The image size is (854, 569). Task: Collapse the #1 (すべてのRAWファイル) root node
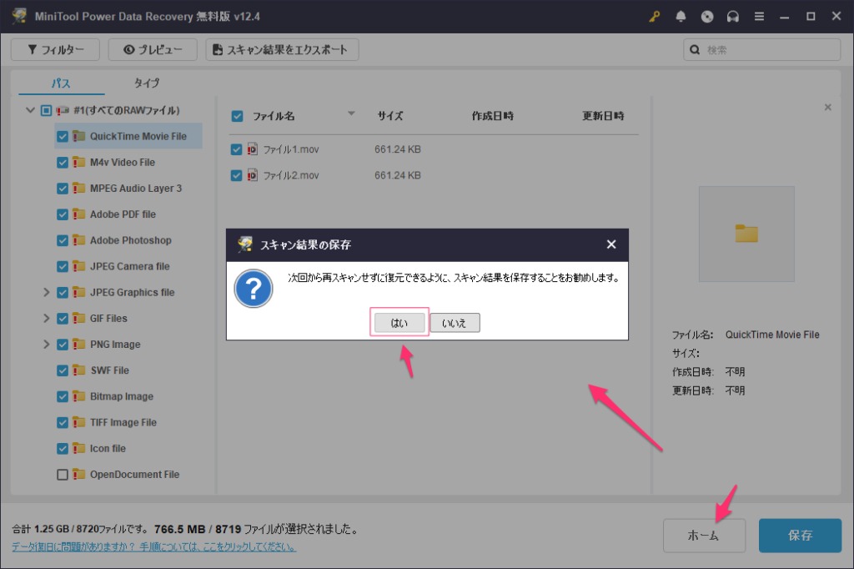pyautogui.click(x=30, y=110)
